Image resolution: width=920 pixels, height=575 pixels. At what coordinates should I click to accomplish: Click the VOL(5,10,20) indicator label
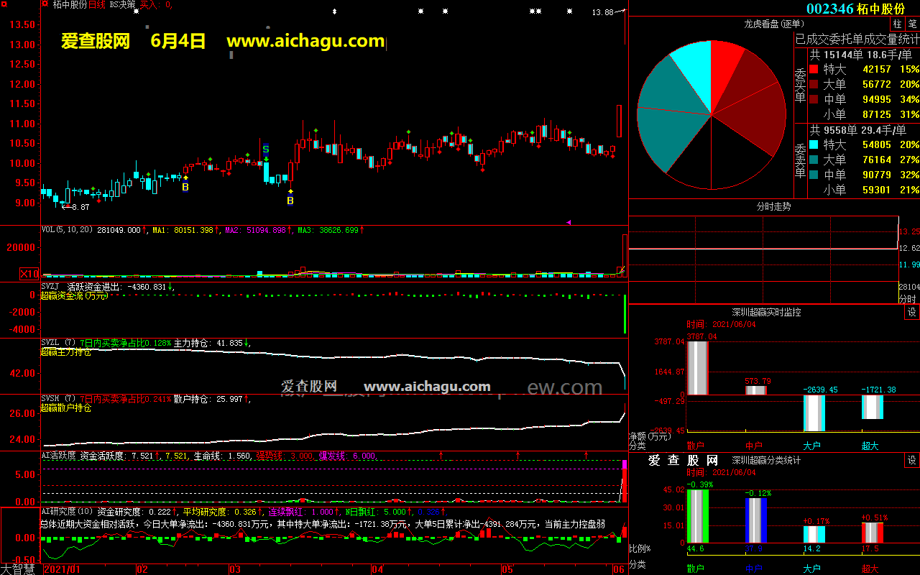coord(68,230)
